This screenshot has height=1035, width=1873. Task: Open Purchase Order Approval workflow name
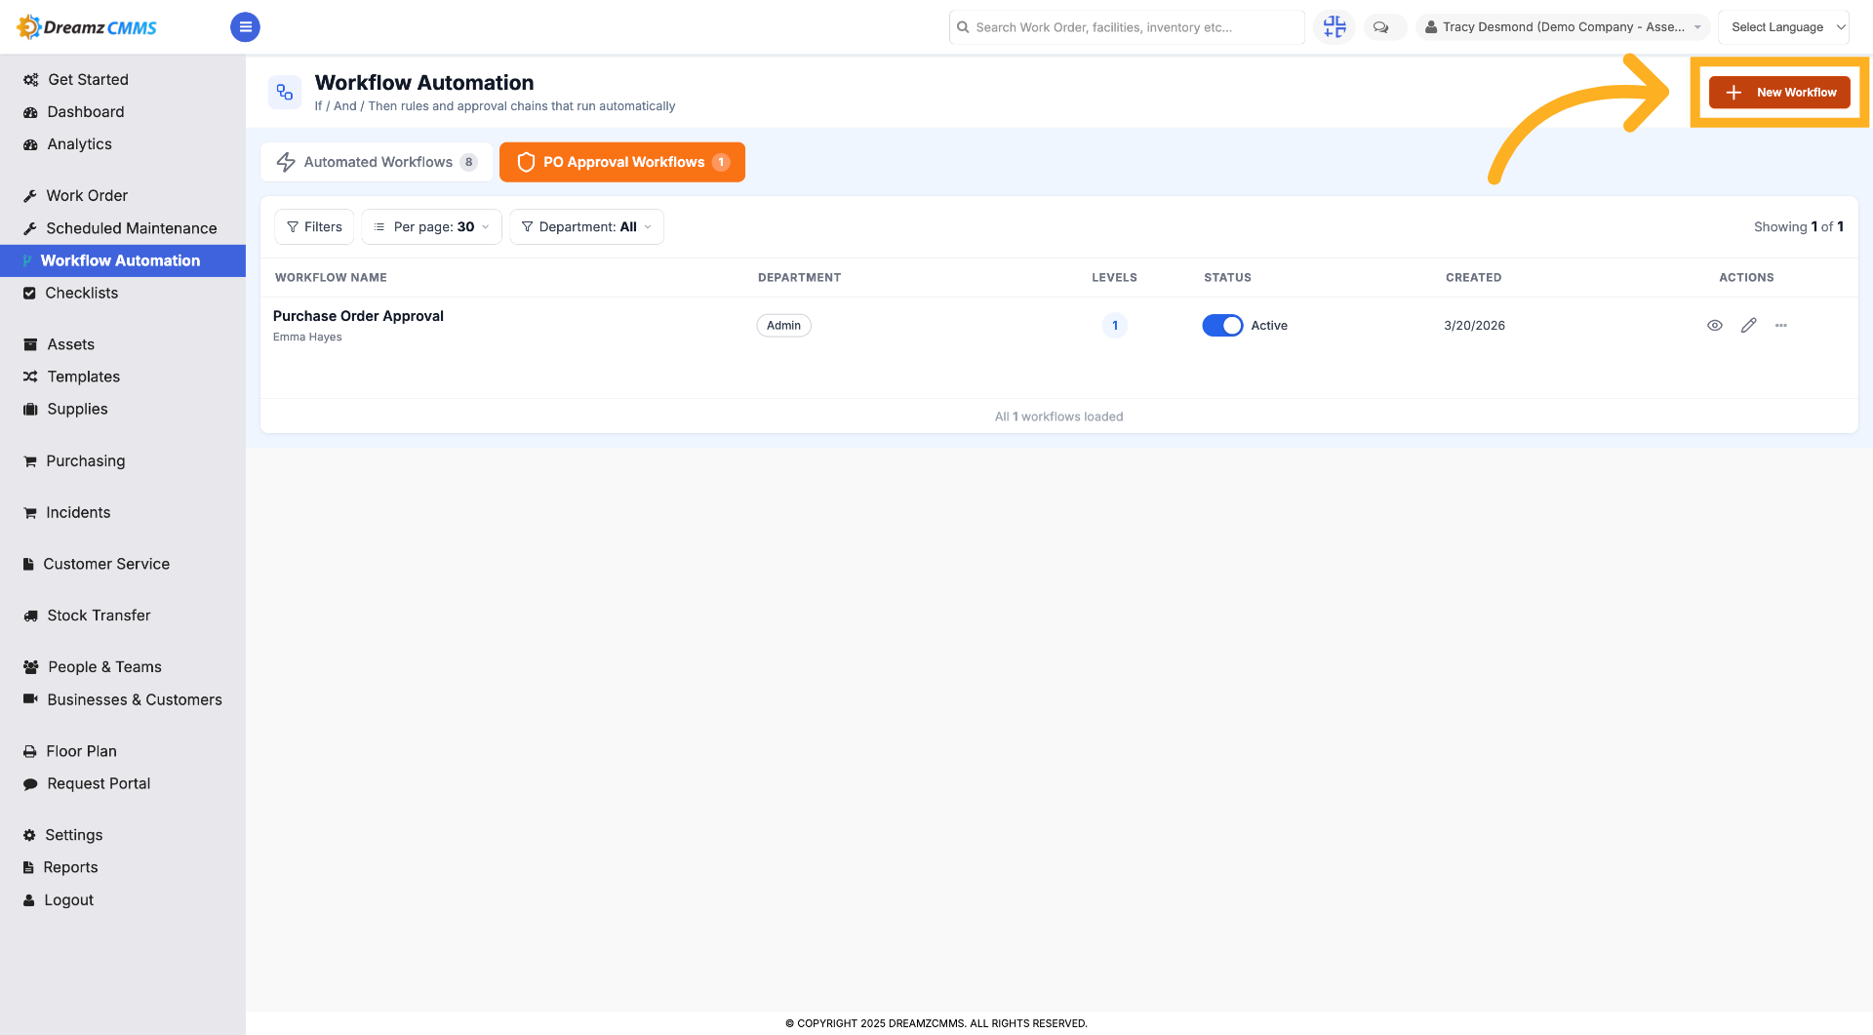(358, 316)
